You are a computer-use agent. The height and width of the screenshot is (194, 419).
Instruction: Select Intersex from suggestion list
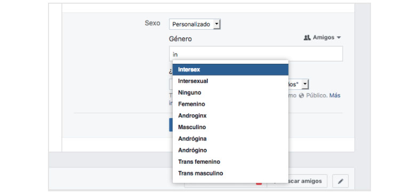tap(230, 70)
